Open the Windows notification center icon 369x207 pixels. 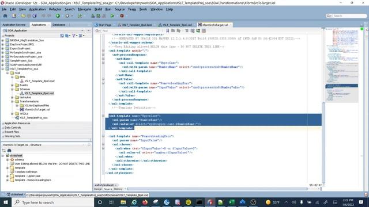[362, 202]
